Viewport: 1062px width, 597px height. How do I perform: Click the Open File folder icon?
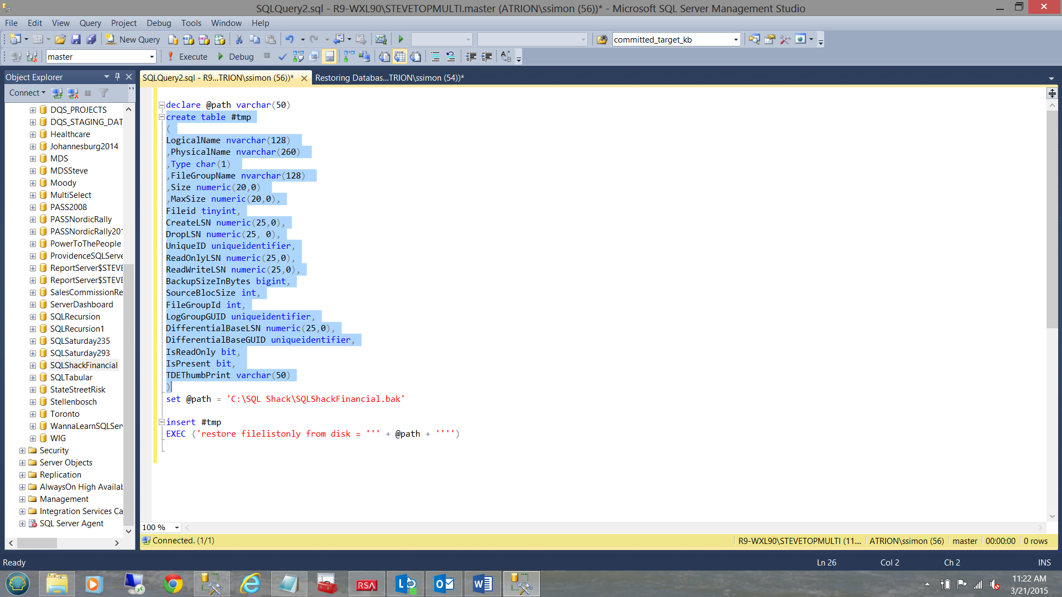pyautogui.click(x=60, y=39)
